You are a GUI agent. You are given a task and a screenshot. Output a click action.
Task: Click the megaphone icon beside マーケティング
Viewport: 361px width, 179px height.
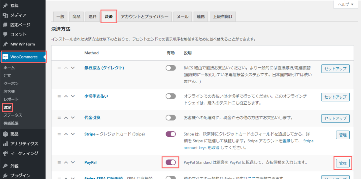6,153
